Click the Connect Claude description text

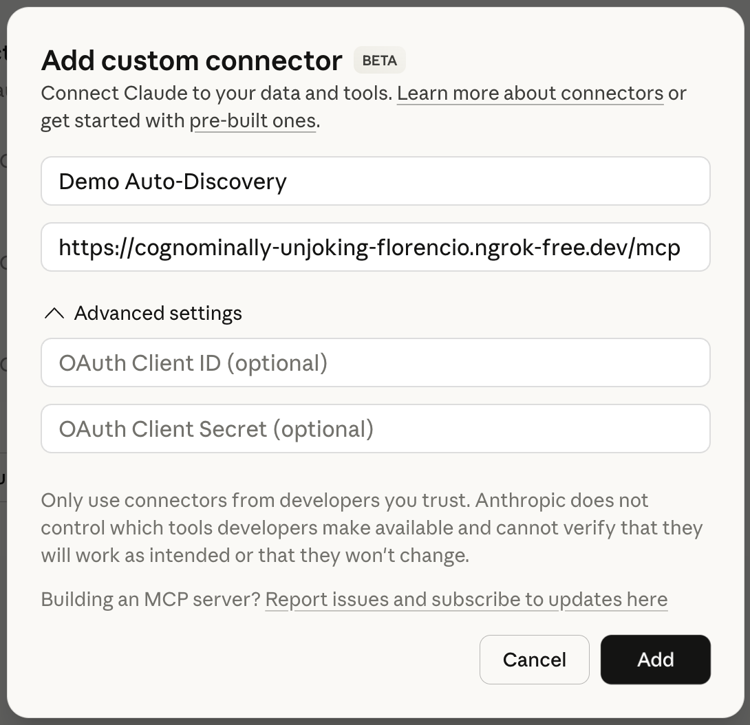213,93
